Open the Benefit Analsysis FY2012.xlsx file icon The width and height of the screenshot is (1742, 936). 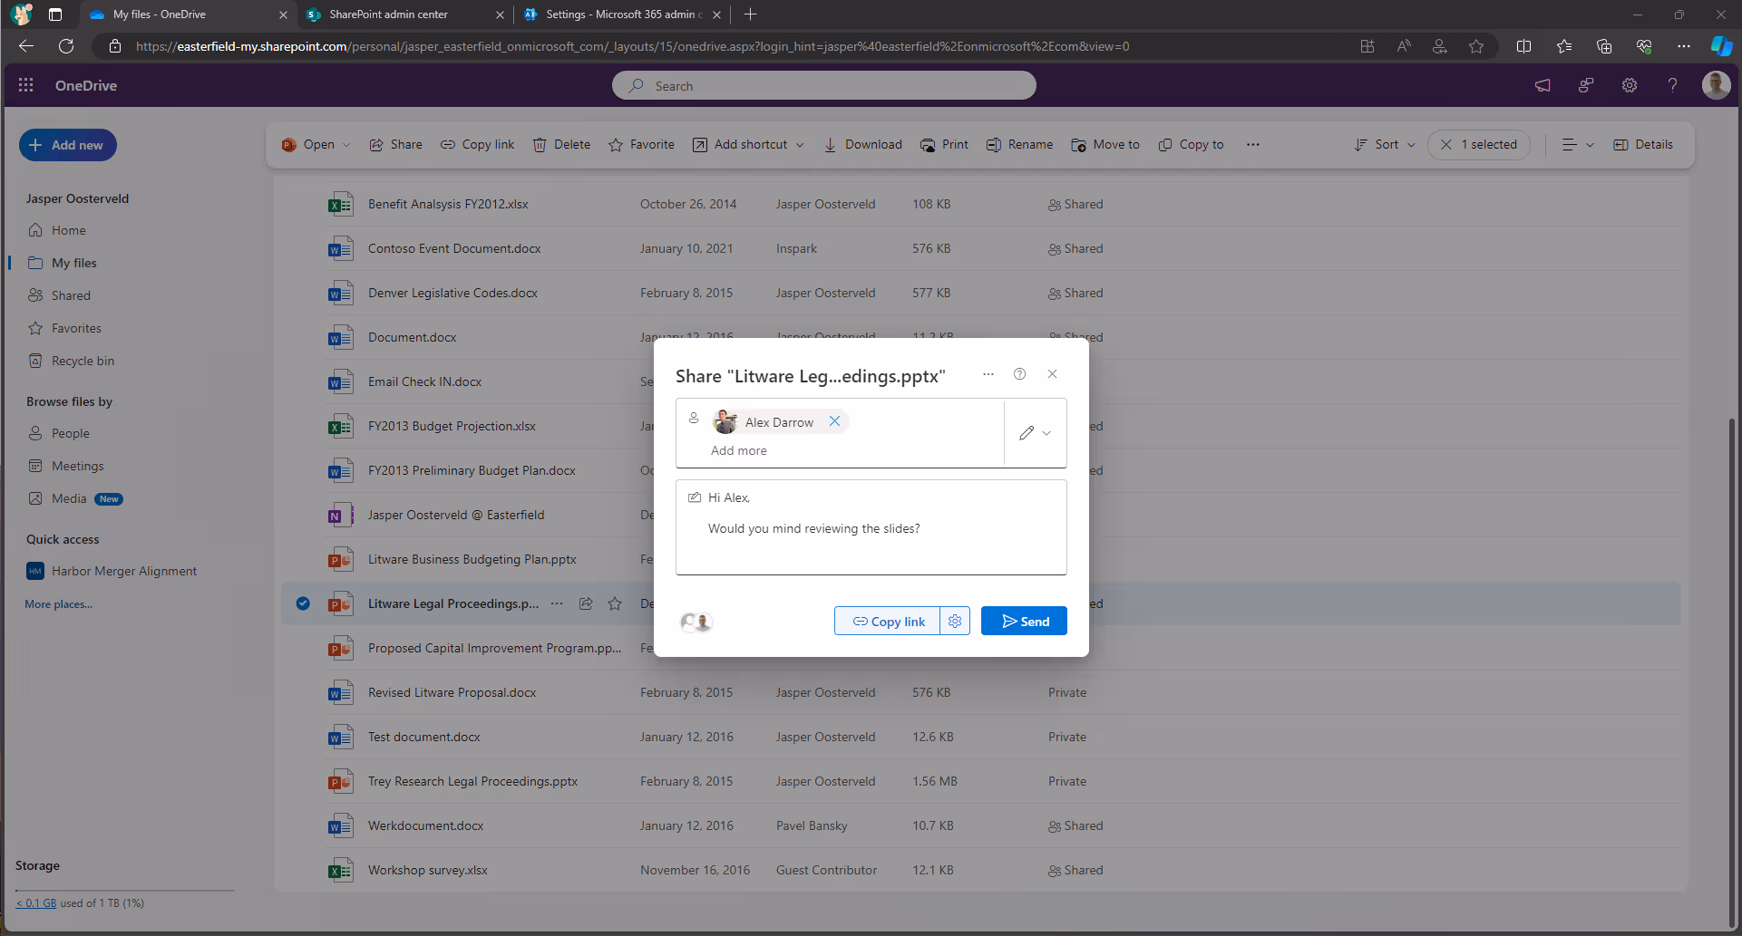(x=340, y=205)
